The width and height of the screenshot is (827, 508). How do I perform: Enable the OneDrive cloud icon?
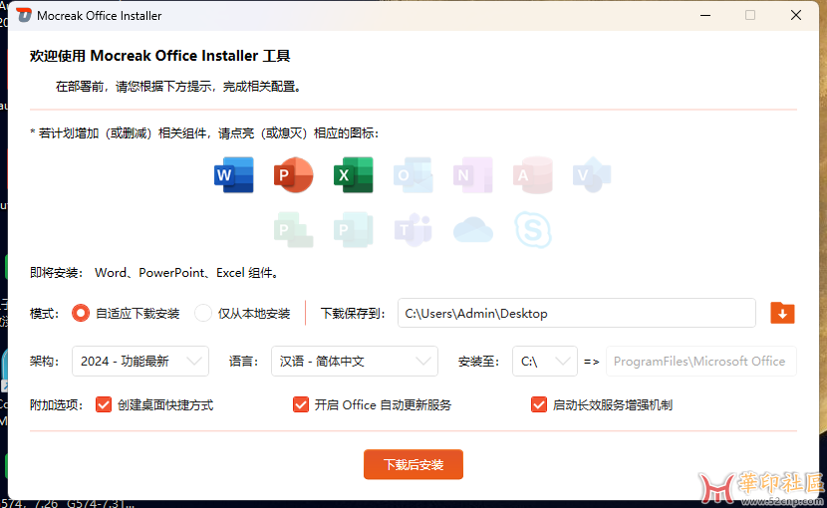tap(473, 230)
